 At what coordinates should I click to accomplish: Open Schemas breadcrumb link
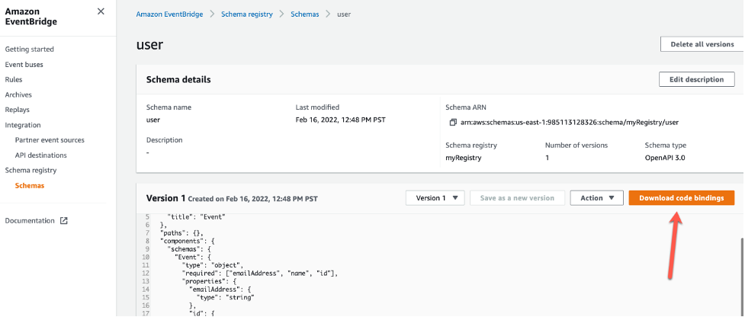tap(304, 14)
